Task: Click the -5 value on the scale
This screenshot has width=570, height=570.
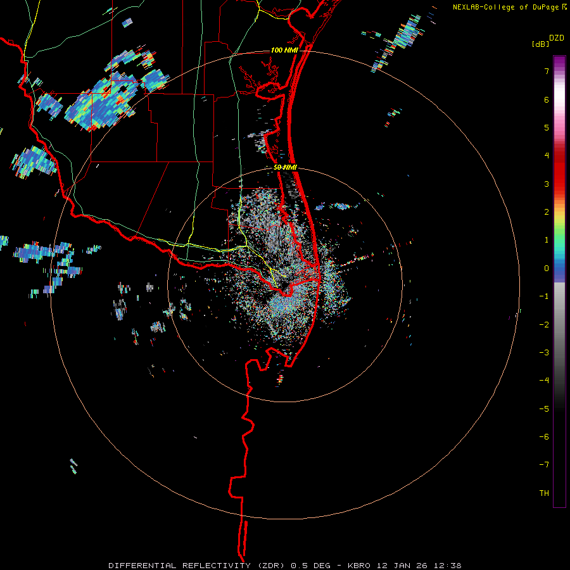Action: [544, 408]
